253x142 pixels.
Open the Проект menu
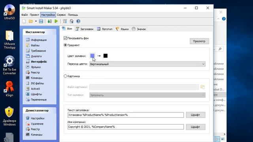pyautogui.click(x=34, y=15)
